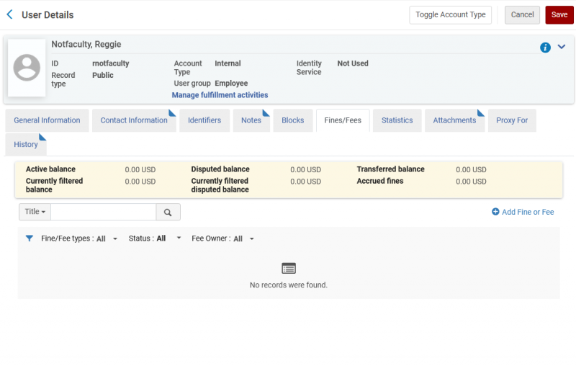Click the No records were found message
The image size is (576, 366).
click(289, 285)
